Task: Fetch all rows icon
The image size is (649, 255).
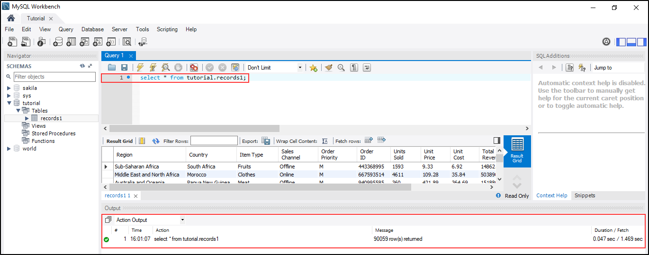Action: point(381,140)
